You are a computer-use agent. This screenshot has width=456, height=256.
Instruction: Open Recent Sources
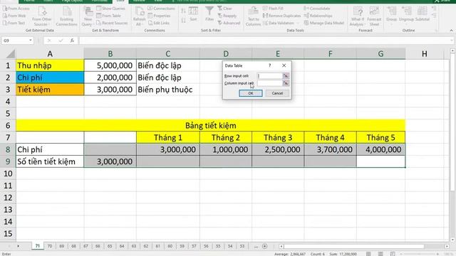112,23
